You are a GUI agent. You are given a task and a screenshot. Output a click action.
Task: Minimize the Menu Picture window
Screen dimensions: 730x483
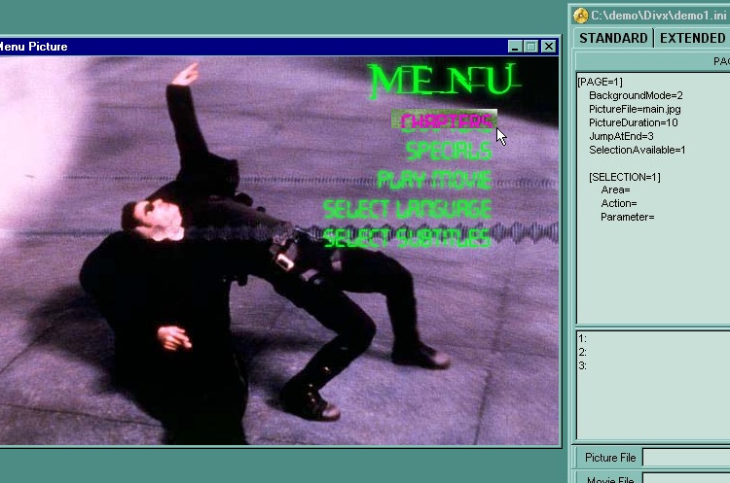pyautogui.click(x=515, y=47)
